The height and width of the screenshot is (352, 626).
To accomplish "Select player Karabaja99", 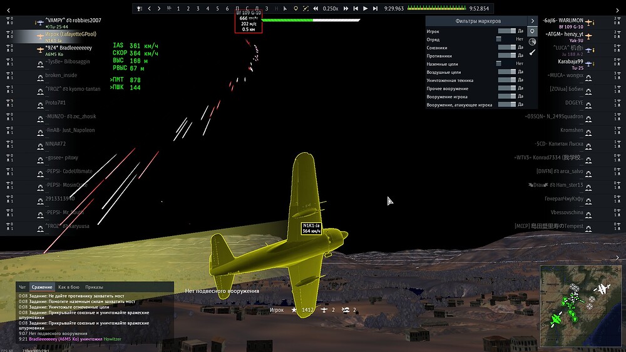I will [x=570, y=61].
